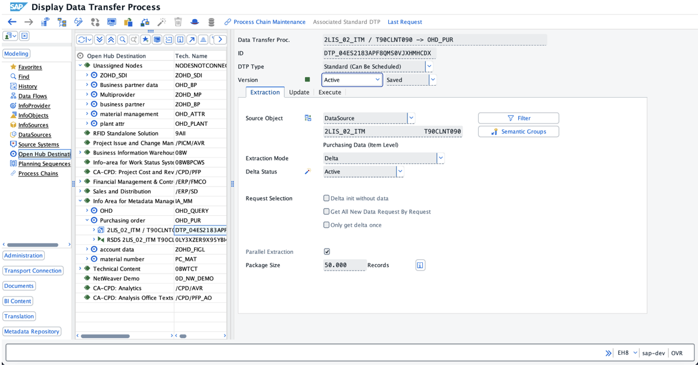Click the InfoProvider link in Modeling

[x=35, y=106]
